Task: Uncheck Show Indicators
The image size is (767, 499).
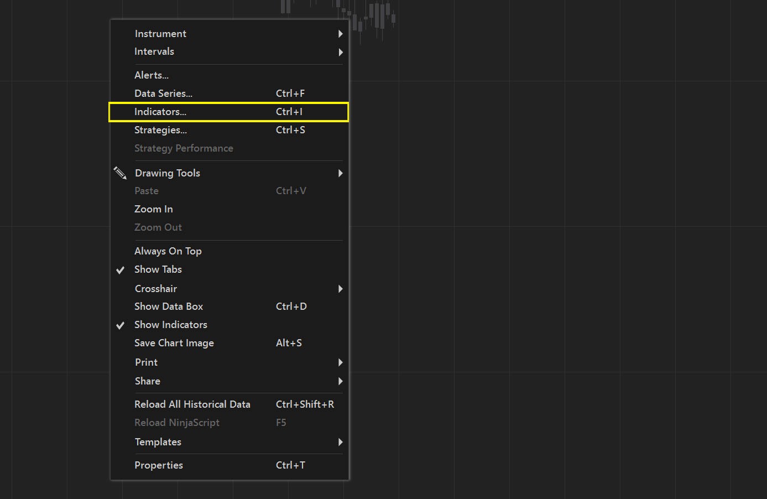Action: tap(170, 325)
